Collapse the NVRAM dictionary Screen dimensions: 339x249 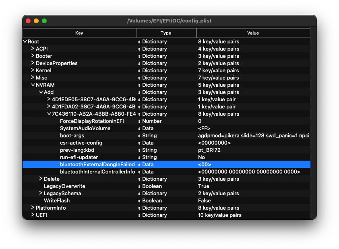point(33,85)
